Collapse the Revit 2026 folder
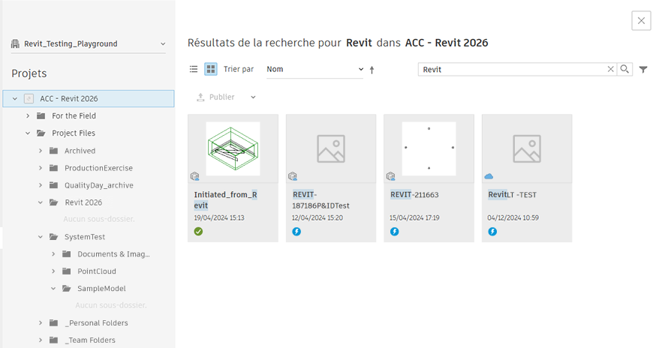This screenshot has width=662, height=348. 41,202
